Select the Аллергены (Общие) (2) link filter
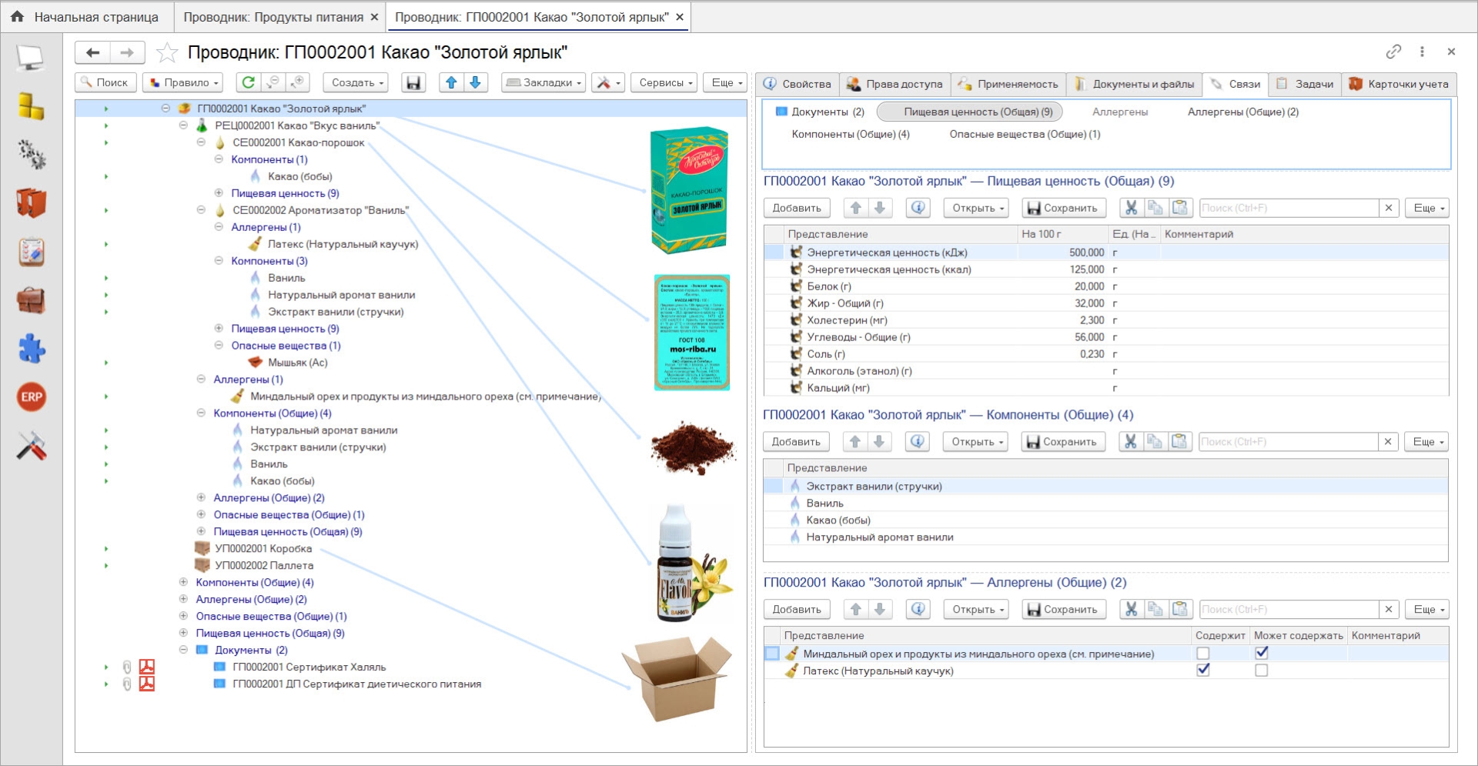 [x=1242, y=112]
